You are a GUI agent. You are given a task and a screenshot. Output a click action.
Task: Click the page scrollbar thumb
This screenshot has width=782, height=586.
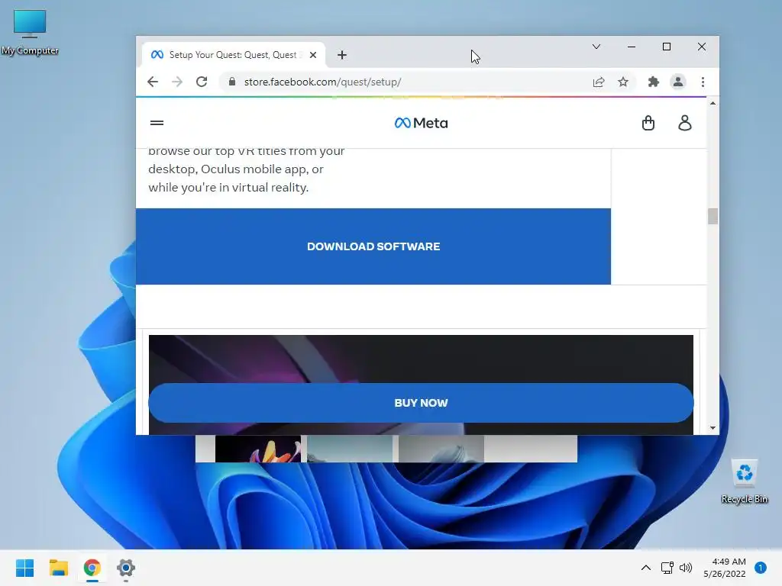[713, 216]
